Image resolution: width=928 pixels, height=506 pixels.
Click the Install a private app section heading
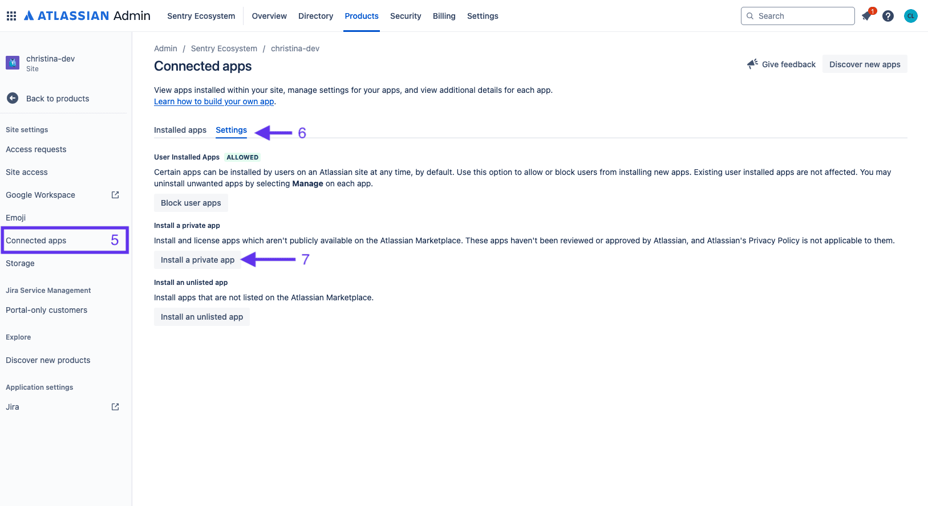pyautogui.click(x=187, y=226)
